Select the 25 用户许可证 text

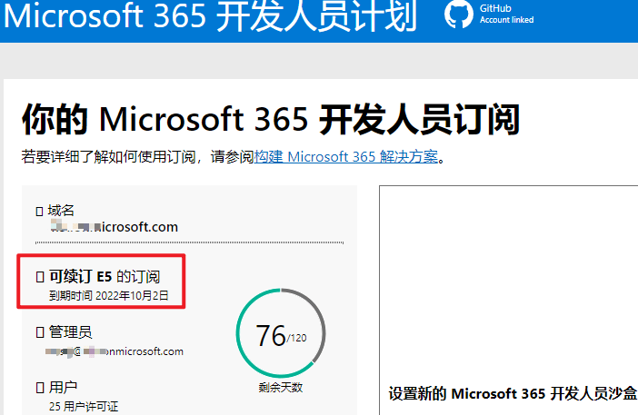click(x=84, y=406)
